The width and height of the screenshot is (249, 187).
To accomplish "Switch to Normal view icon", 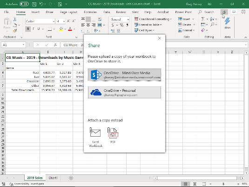I will click(x=185, y=184).
